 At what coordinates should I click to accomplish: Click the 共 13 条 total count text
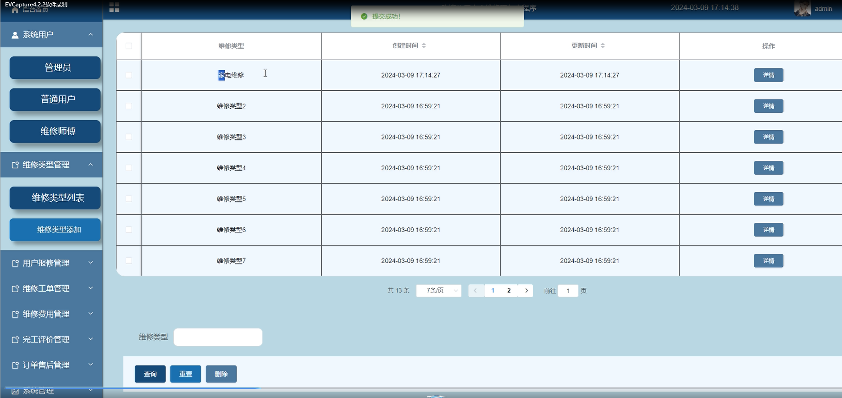(x=398, y=291)
